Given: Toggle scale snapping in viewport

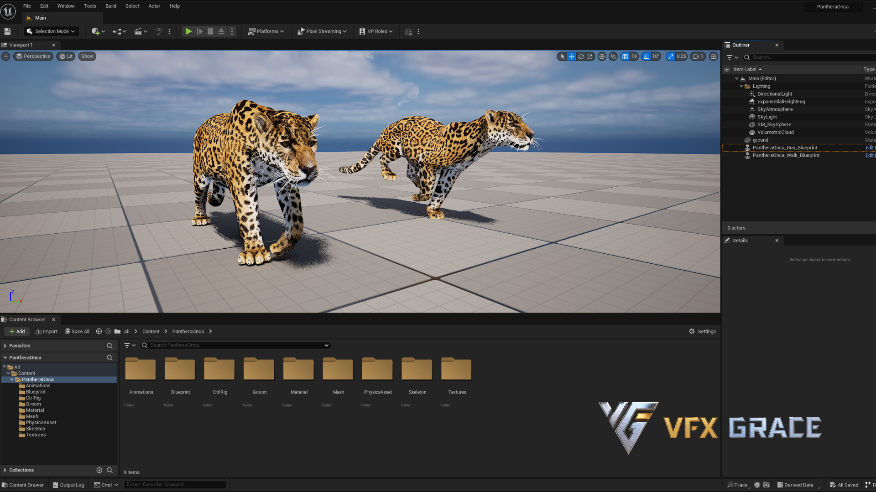Looking at the screenshot, I should click(x=671, y=56).
